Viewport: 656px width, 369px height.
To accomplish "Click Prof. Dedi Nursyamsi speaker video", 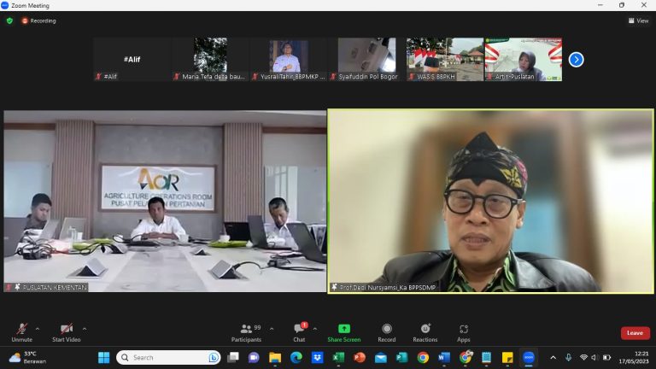I will [491, 202].
